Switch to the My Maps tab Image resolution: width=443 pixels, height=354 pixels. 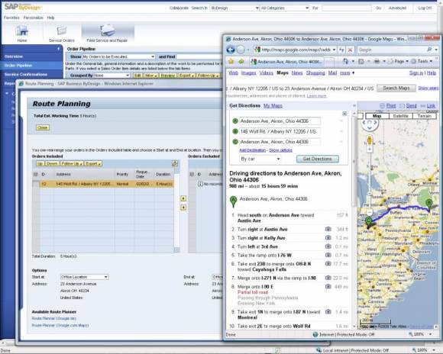click(x=273, y=105)
